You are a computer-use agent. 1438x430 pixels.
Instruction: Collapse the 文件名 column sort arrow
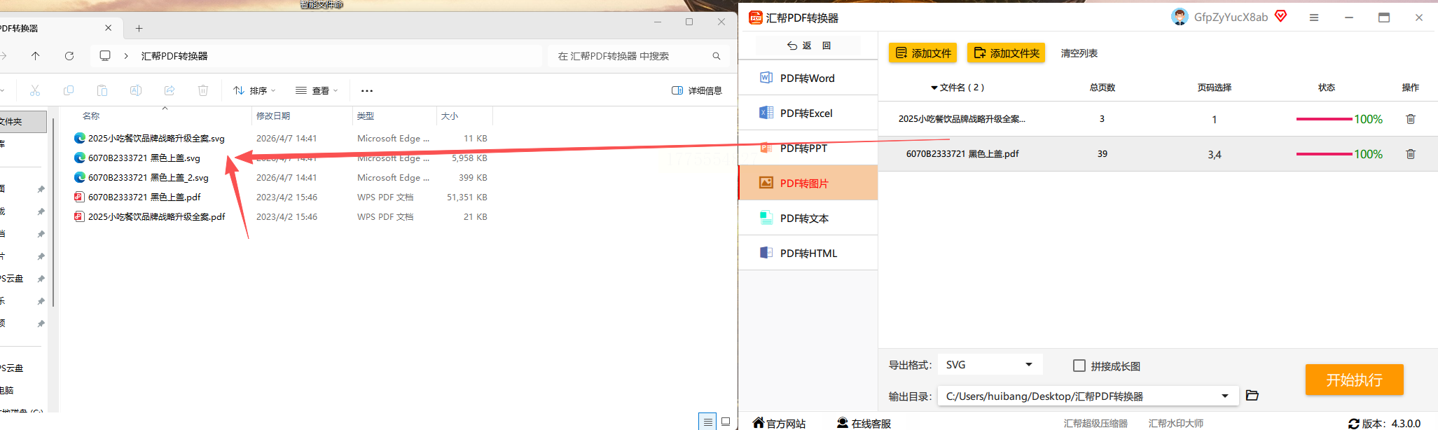pyautogui.click(x=934, y=88)
